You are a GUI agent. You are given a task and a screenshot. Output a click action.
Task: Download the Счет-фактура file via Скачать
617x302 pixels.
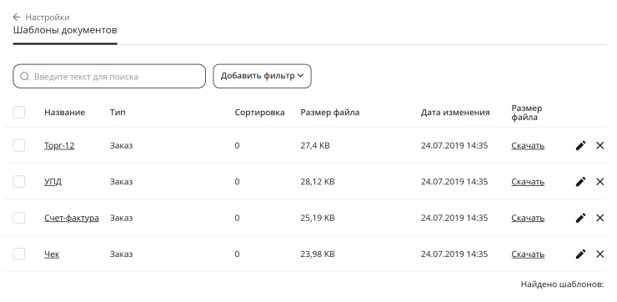(x=528, y=218)
